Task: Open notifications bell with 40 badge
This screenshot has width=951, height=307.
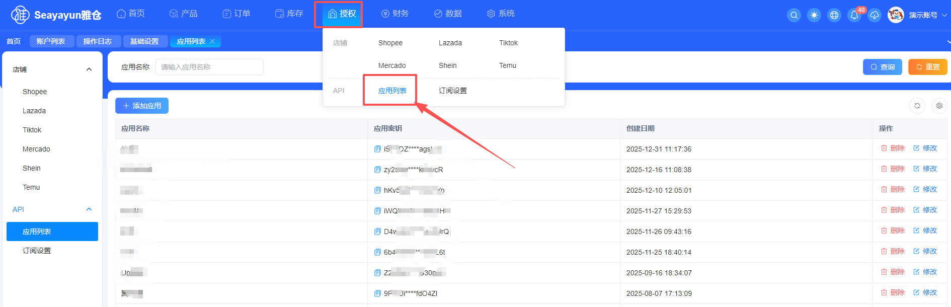Action: coord(854,15)
